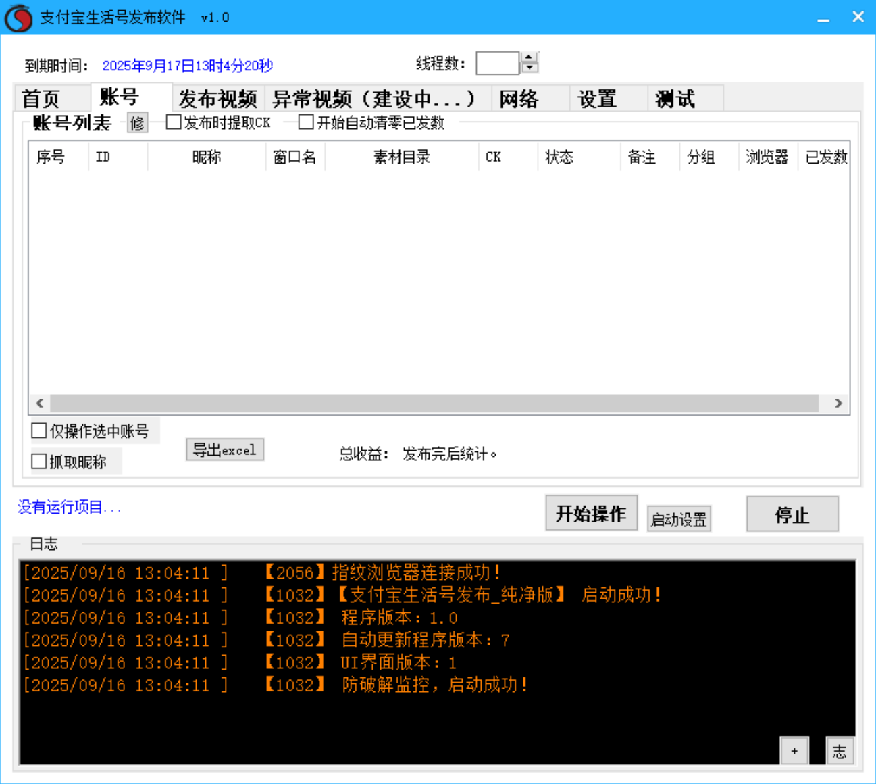Enable the 发布时提取CK checkbox
The image size is (876, 784).
[x=173, y=122]
